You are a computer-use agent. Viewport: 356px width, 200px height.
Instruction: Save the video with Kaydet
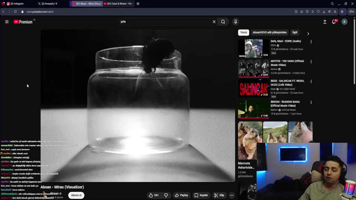click(201, 195)
